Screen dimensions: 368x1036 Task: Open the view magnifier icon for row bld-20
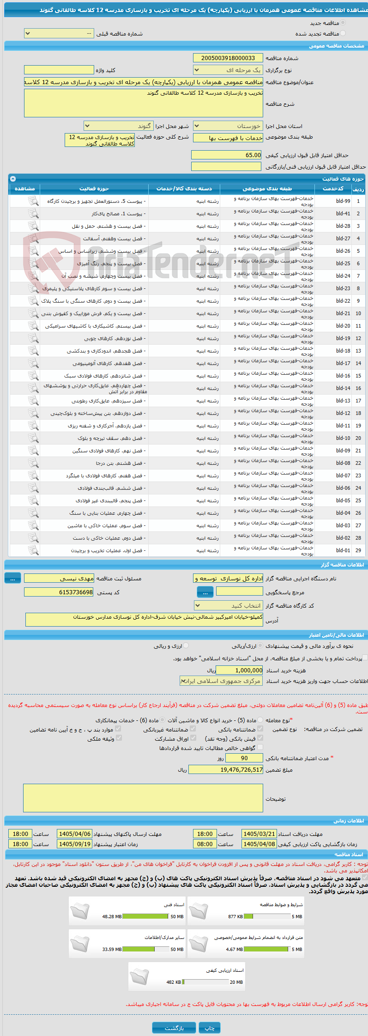pyautogui.click(x=33, y=326)
